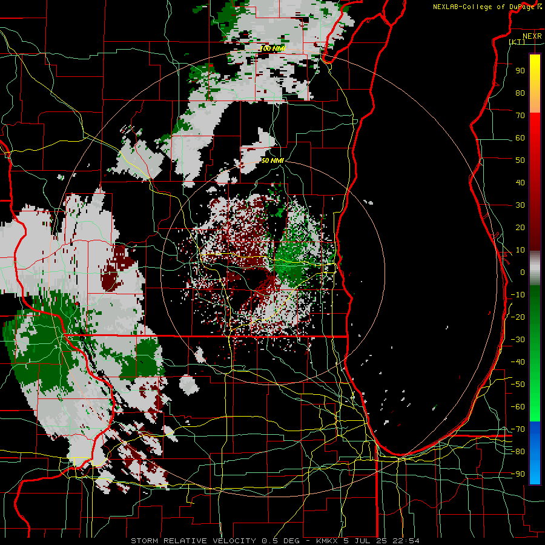Click the "-40" value on the velocity scale
This screenshot has height=545, width=545.
tap(518, 362)
